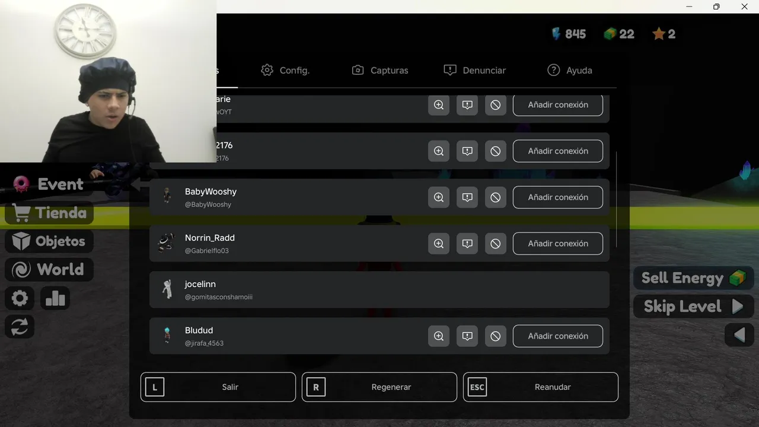Report Bludud using the flag icon

467,336
